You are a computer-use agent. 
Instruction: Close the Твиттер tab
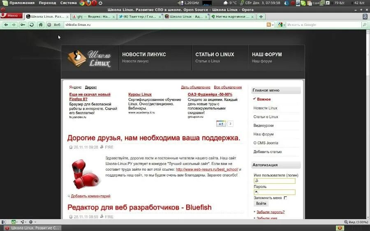coord(160,17)
